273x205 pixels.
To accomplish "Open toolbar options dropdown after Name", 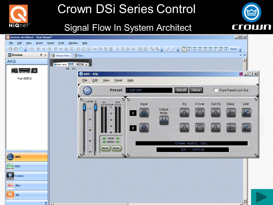I will 241,50.
